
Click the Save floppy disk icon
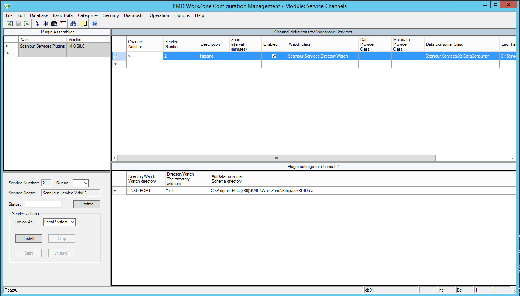pyautogui.click(x=18, y=23)
